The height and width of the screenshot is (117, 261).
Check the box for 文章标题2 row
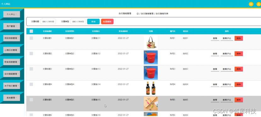[31, 53]
